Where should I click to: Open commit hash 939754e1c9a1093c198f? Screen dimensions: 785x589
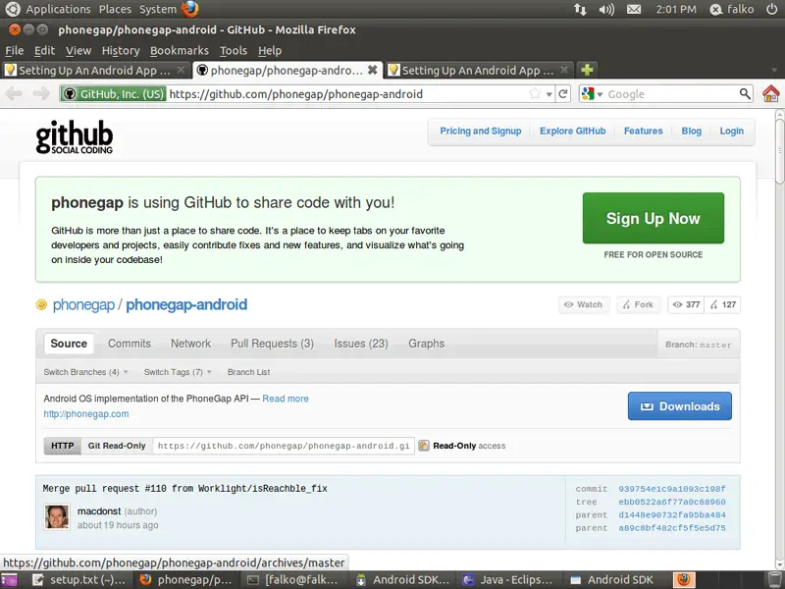click(x=672, y=489)
